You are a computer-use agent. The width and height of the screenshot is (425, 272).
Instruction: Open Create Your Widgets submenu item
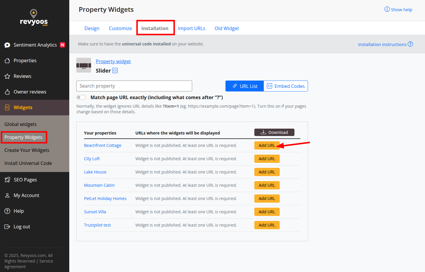[x=27, y=150]
